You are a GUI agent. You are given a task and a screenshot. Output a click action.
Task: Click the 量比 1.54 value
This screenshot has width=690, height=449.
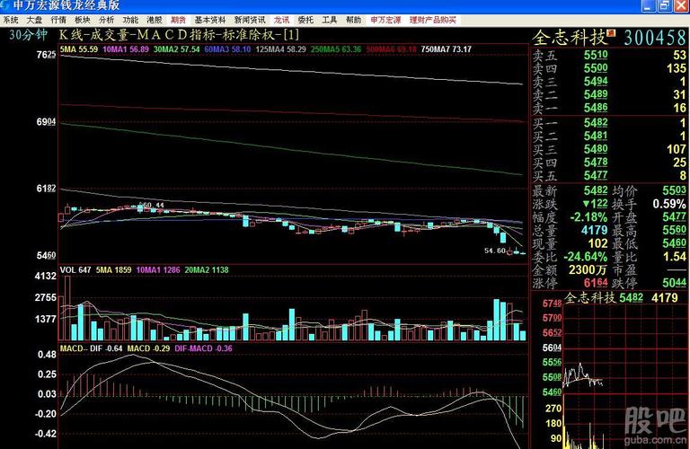(x=676, y=257)
